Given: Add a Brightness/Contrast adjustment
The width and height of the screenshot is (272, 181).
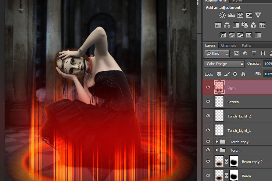Looking at the screenshot, I should [x=222, y=15].
